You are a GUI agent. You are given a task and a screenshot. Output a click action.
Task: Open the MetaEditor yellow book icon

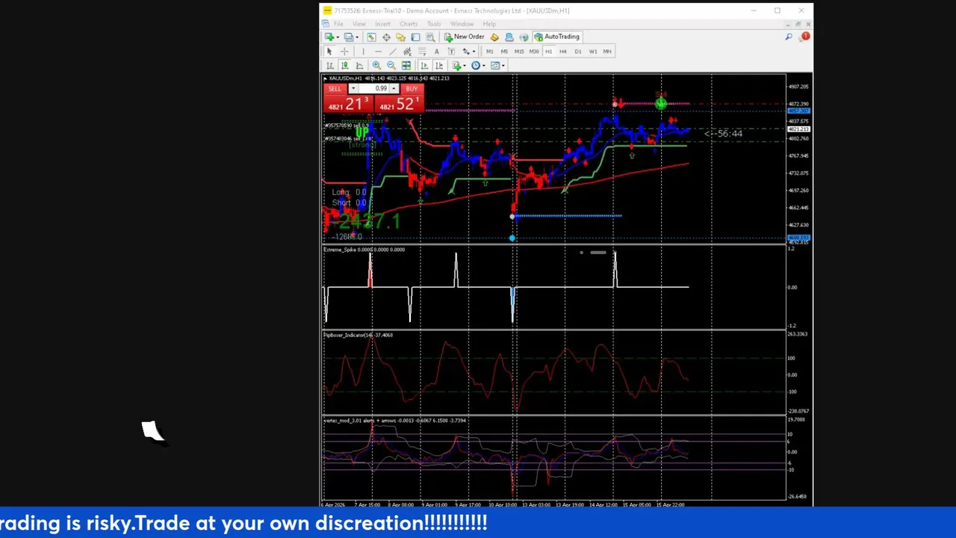494,37
